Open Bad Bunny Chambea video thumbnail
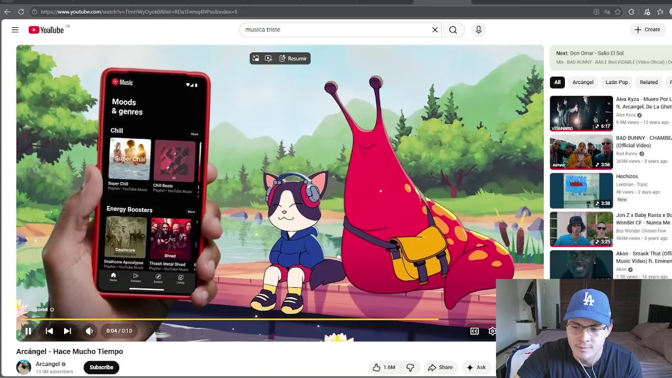 [x=581, y=152]
